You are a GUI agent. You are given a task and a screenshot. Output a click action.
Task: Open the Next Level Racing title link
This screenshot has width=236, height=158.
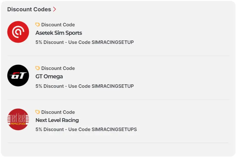57,120
